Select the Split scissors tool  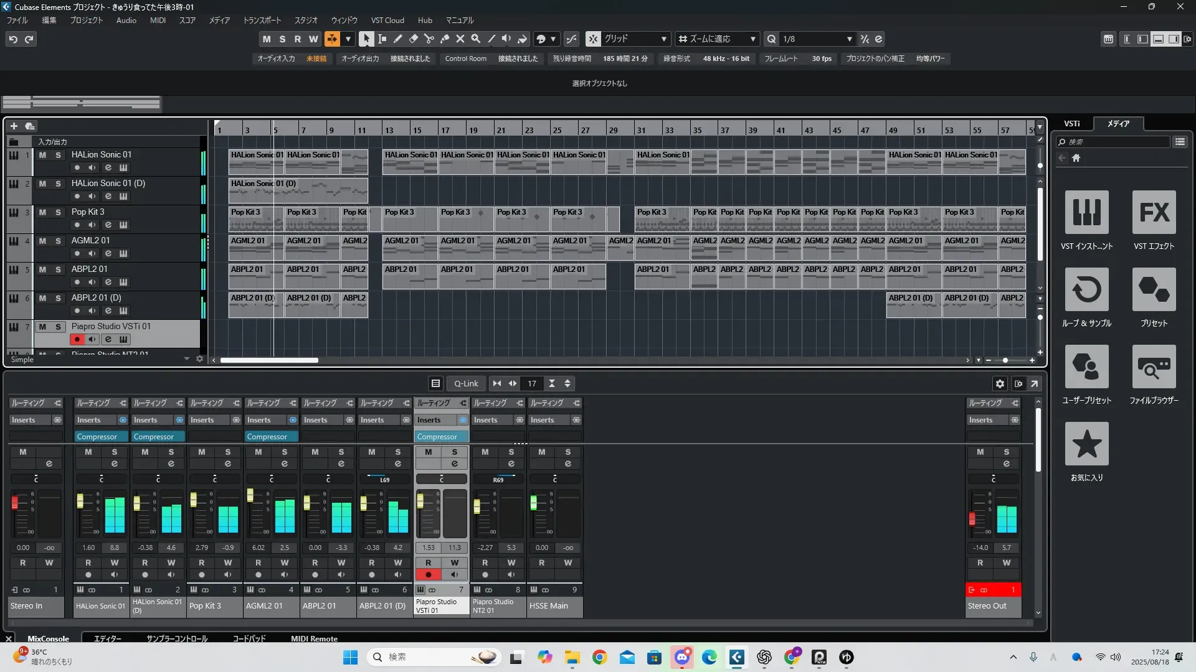[x=429, y=39]
